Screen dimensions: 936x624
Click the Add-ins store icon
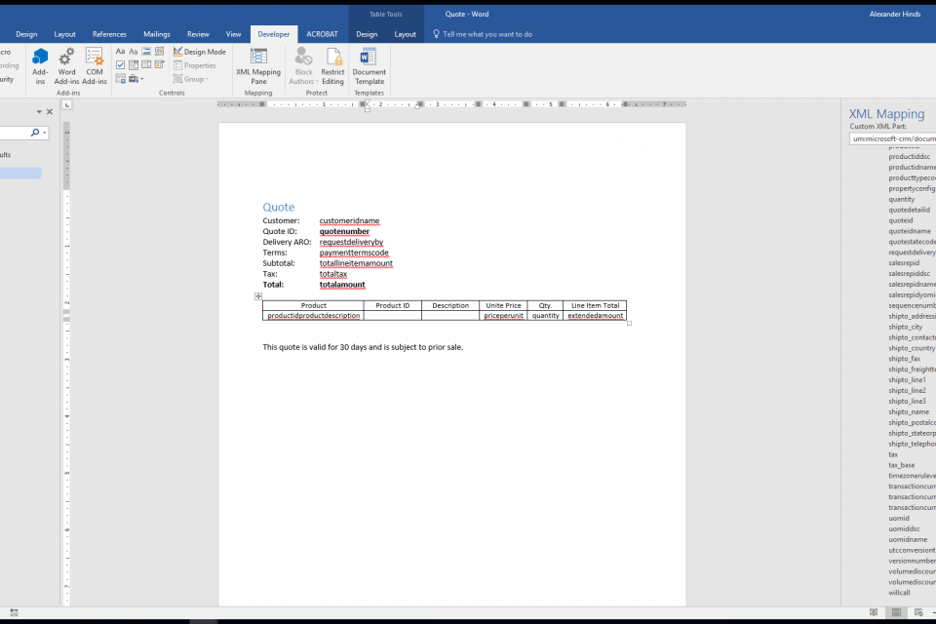pos(40,64)
